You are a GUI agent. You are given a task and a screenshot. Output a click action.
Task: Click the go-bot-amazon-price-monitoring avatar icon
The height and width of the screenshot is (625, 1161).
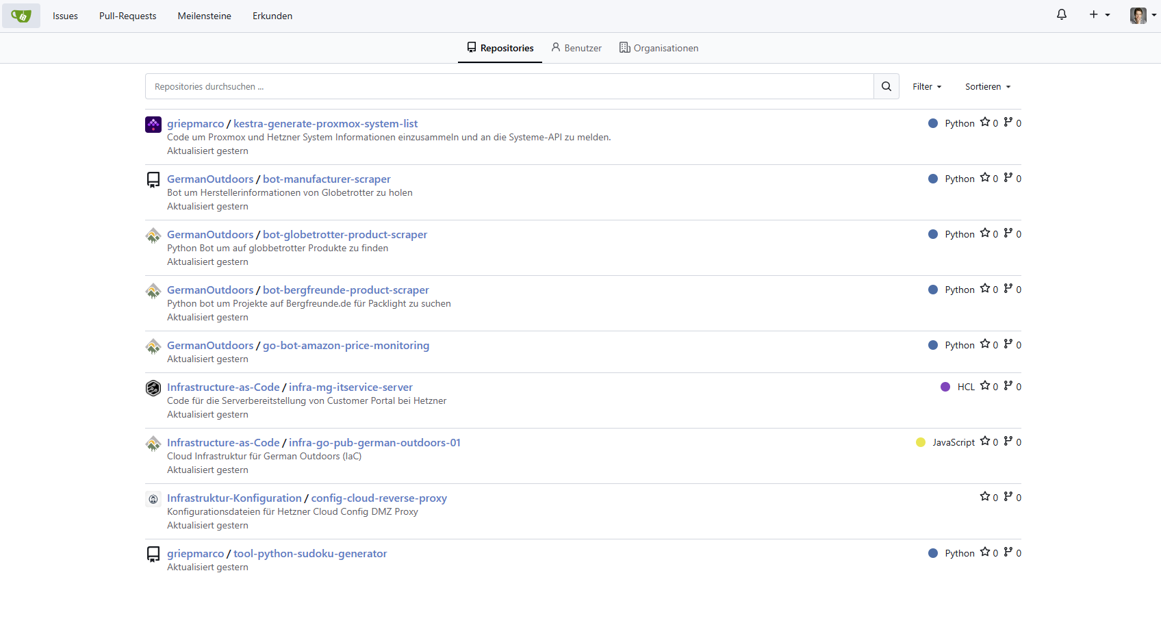pyautogui.click(x=153, y=346)
